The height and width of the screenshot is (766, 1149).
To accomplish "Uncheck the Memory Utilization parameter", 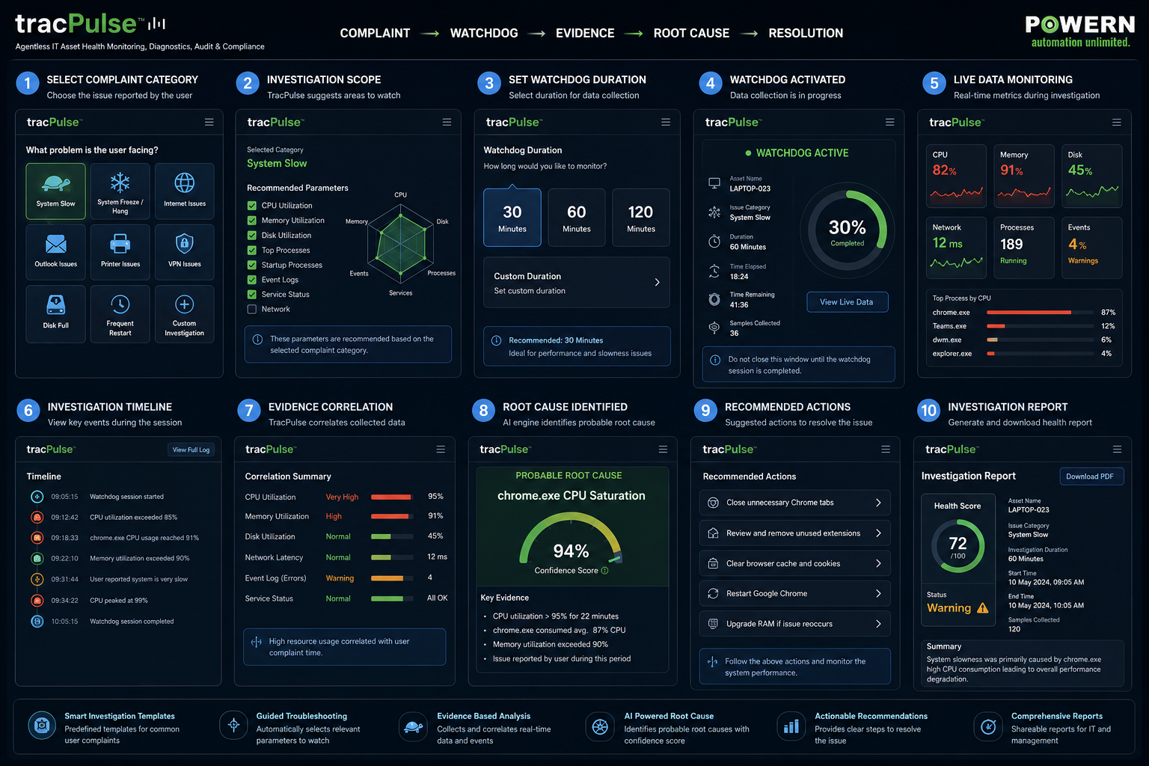I will point(252,221).
